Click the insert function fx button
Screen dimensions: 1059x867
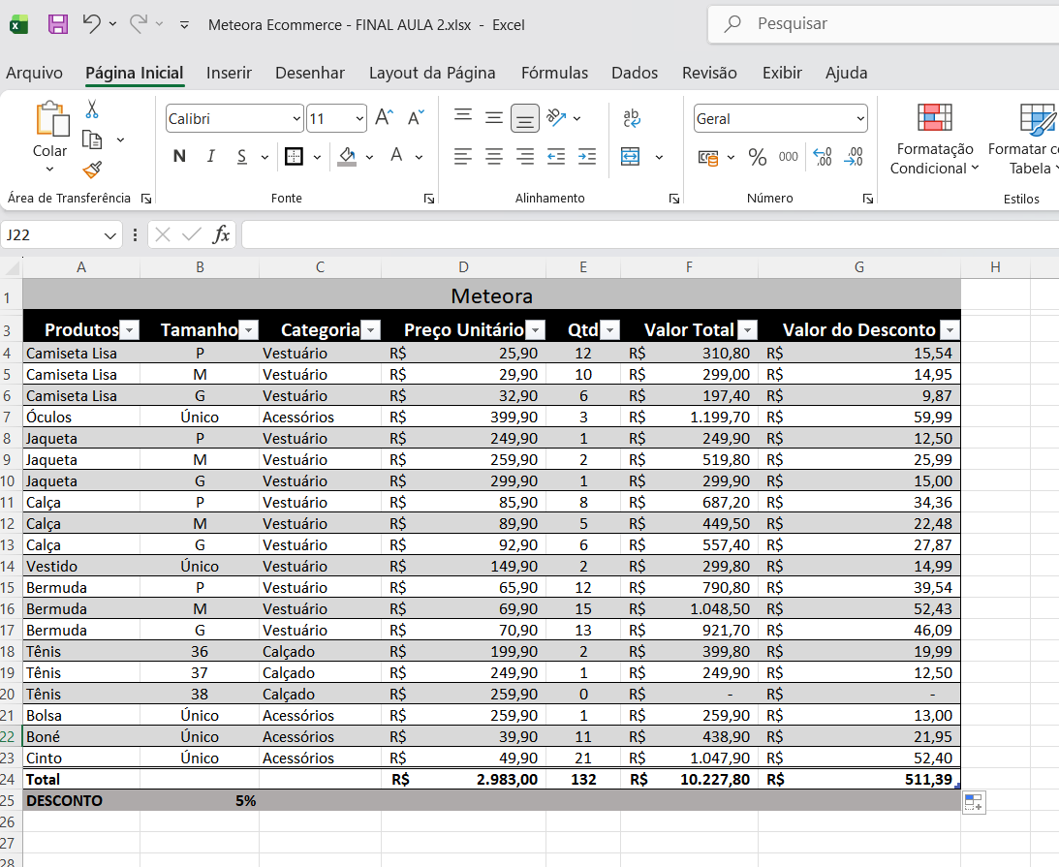coord(222,234)
